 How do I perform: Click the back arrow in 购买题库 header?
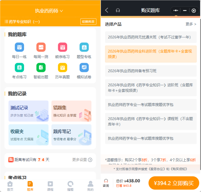[x=107, y=10]
